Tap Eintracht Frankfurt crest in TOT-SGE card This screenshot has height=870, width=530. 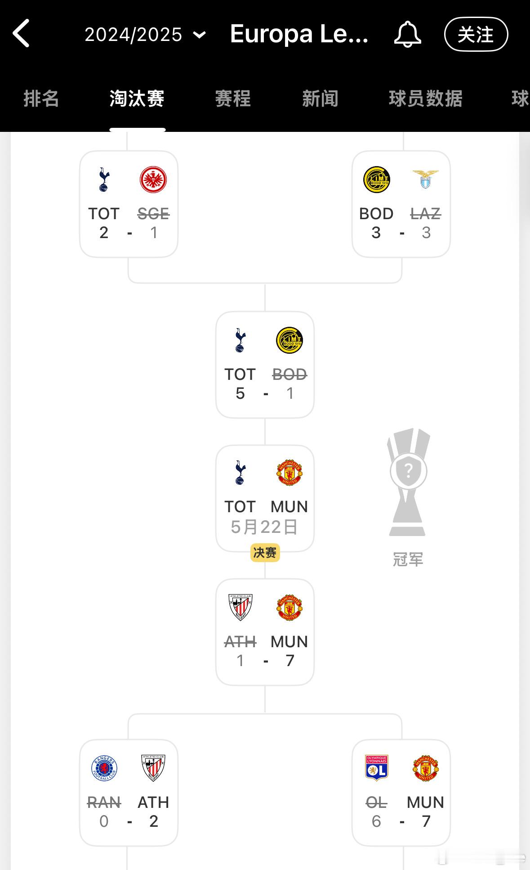[x=153, y=180]
